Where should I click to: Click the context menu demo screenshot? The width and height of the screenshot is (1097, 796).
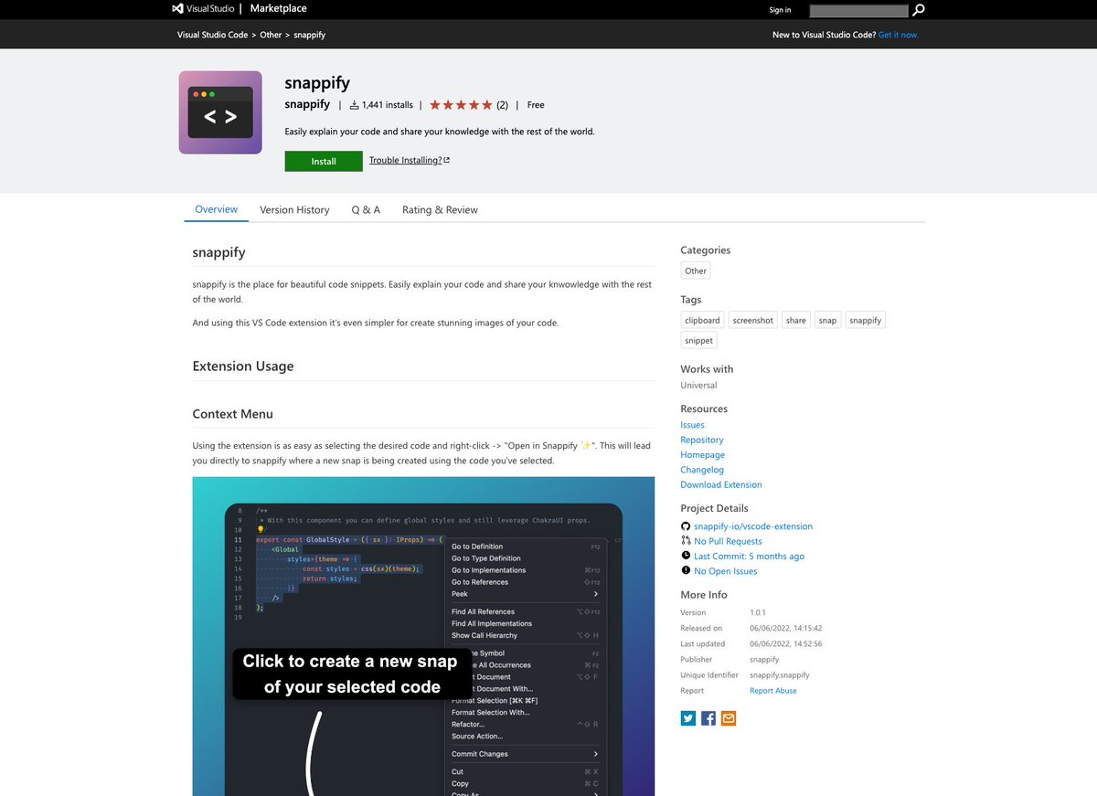423,636
